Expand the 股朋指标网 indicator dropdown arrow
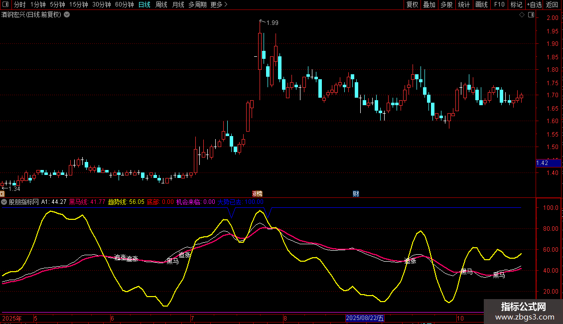The image size is (563, 324). point(4,202)
